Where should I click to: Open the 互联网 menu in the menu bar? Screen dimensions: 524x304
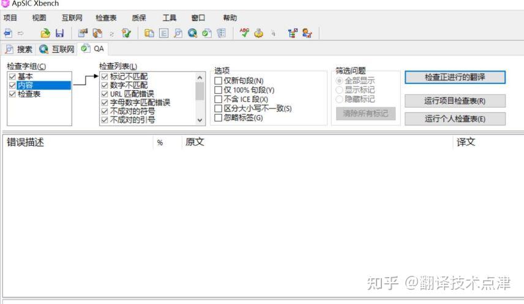(72, 18)
